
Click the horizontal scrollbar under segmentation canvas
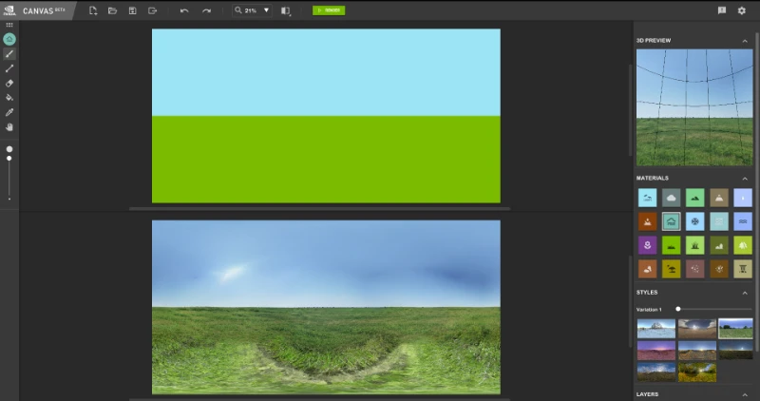[x=320, y=209]
